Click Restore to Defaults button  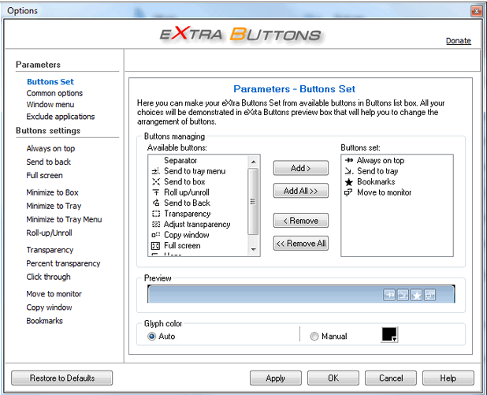[x=62, y=378]
